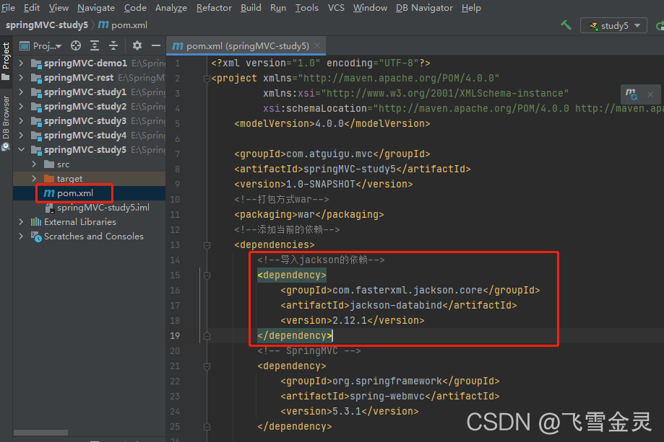This screenshot has width=664, height=442.
Task: Open the Project panel settings gear
Action: tap(137, 45)
